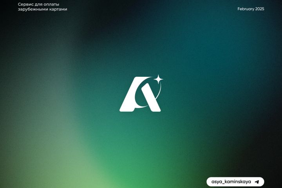Click the white A logo with star
The image size is (282, 188).
tap(141, 93)
